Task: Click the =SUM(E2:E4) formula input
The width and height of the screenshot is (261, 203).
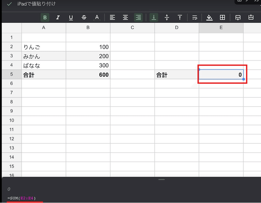Action: [x=22, y=198]
